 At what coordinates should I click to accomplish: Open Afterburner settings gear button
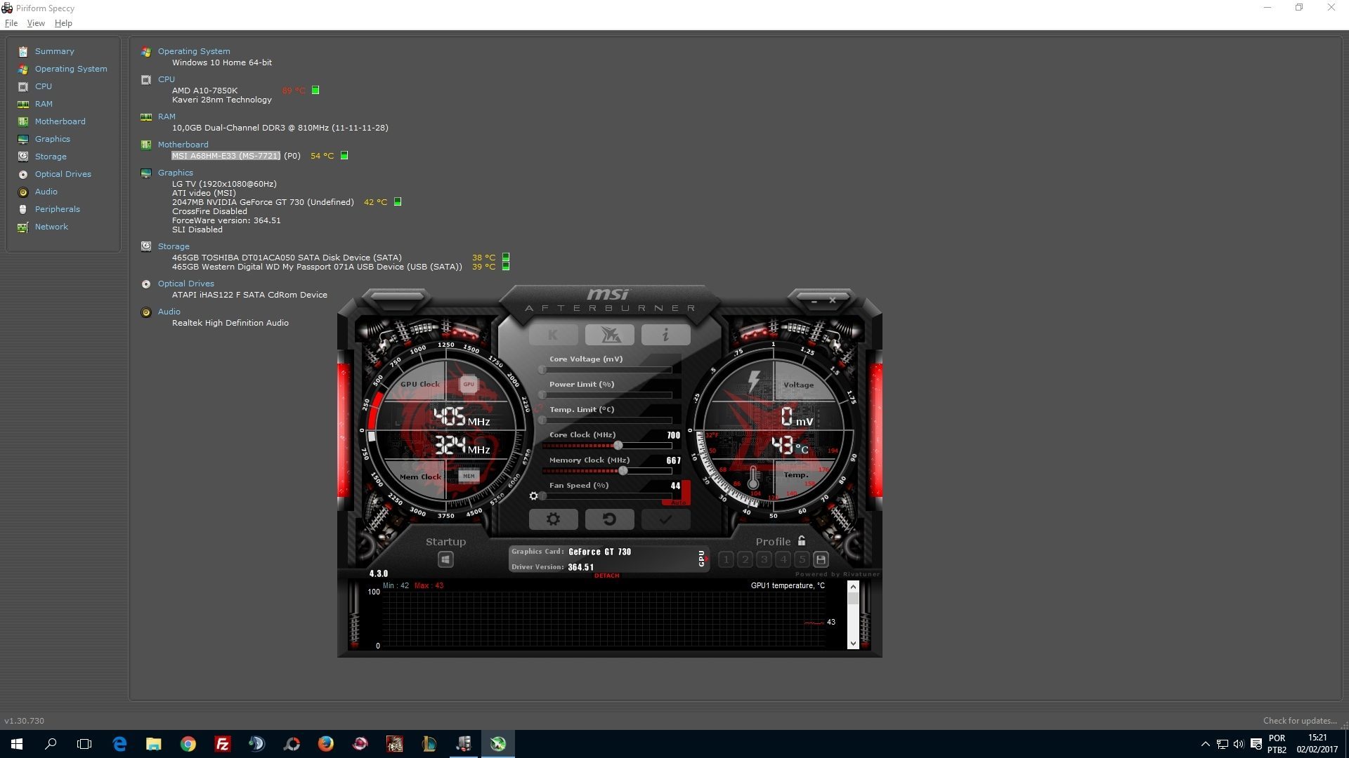(x=553, y=519)
